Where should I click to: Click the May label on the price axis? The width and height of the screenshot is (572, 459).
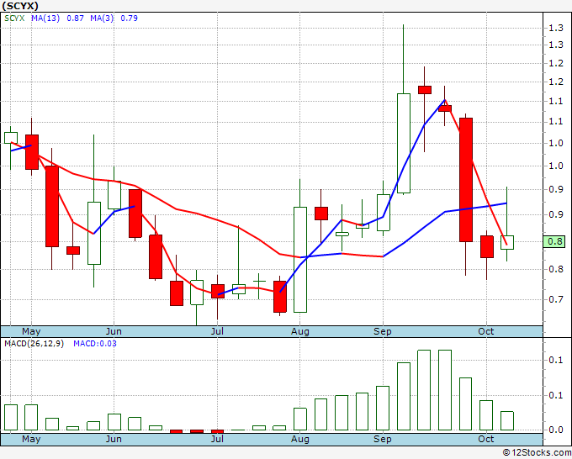pos(31,331)
